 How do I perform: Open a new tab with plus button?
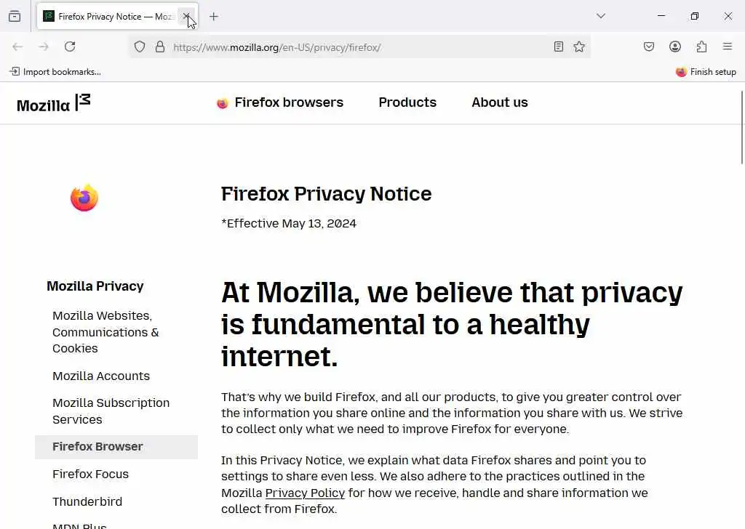point(213,16)
